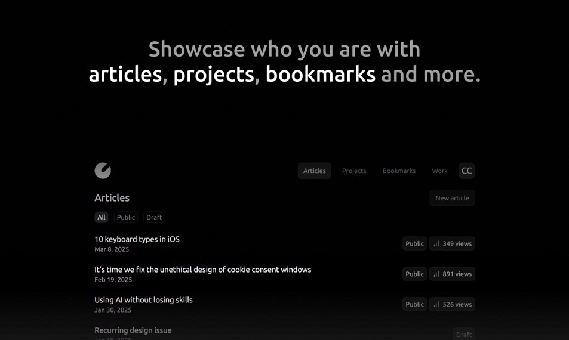
Task: Switch to the Projects tab
Action: point(354,171)
